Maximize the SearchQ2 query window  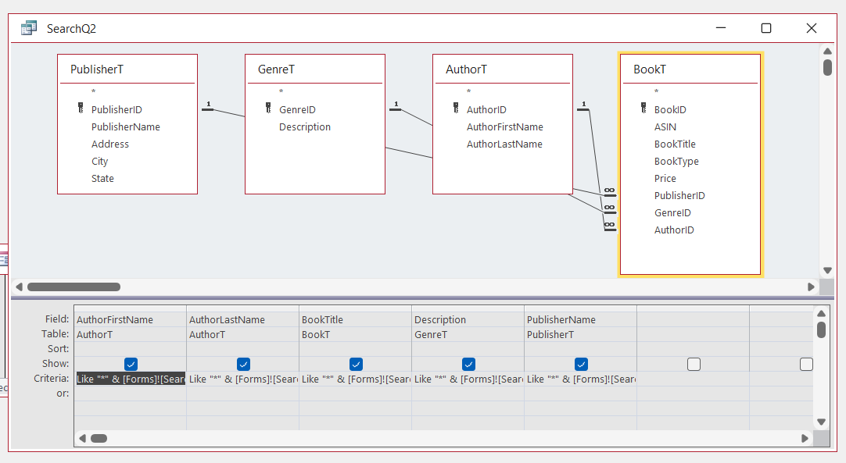click(x=766, y=28)
